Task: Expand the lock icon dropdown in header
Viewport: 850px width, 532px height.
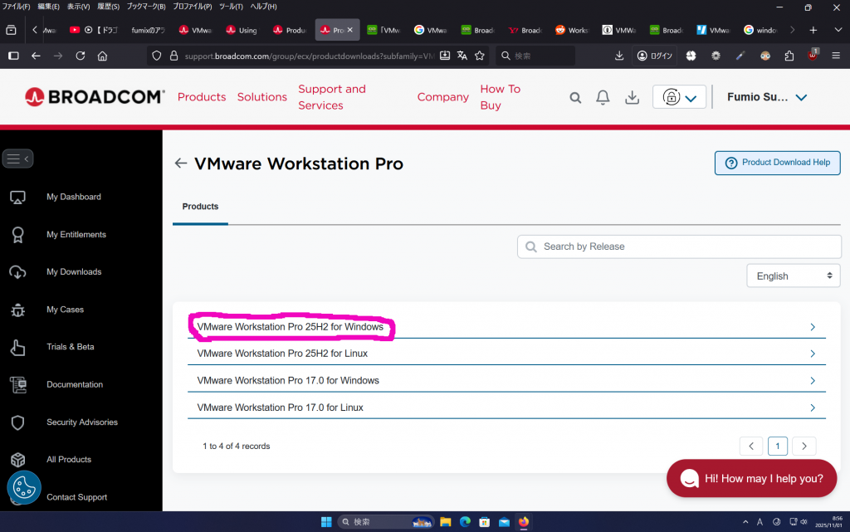Action: 679,97
